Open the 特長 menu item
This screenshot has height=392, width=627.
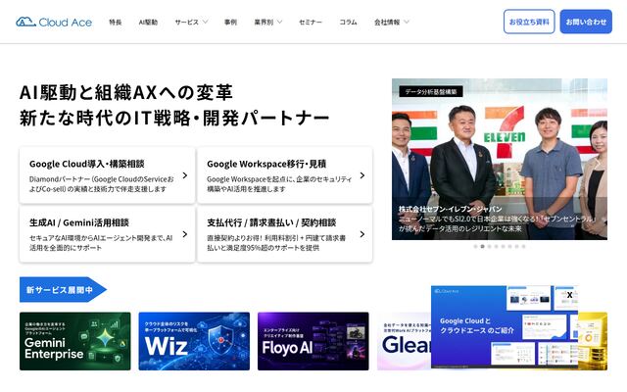116,22
